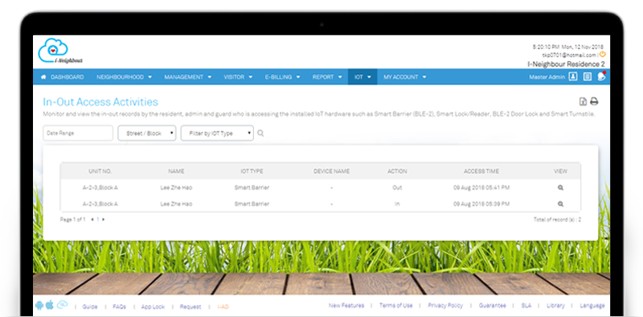Go to previous page arrow in pagination
643x317 pixels.
click(92, 220)
